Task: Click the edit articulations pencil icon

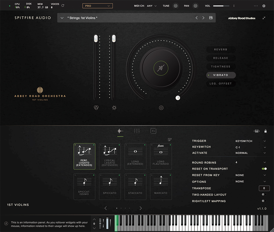Action: click(170, 139)
